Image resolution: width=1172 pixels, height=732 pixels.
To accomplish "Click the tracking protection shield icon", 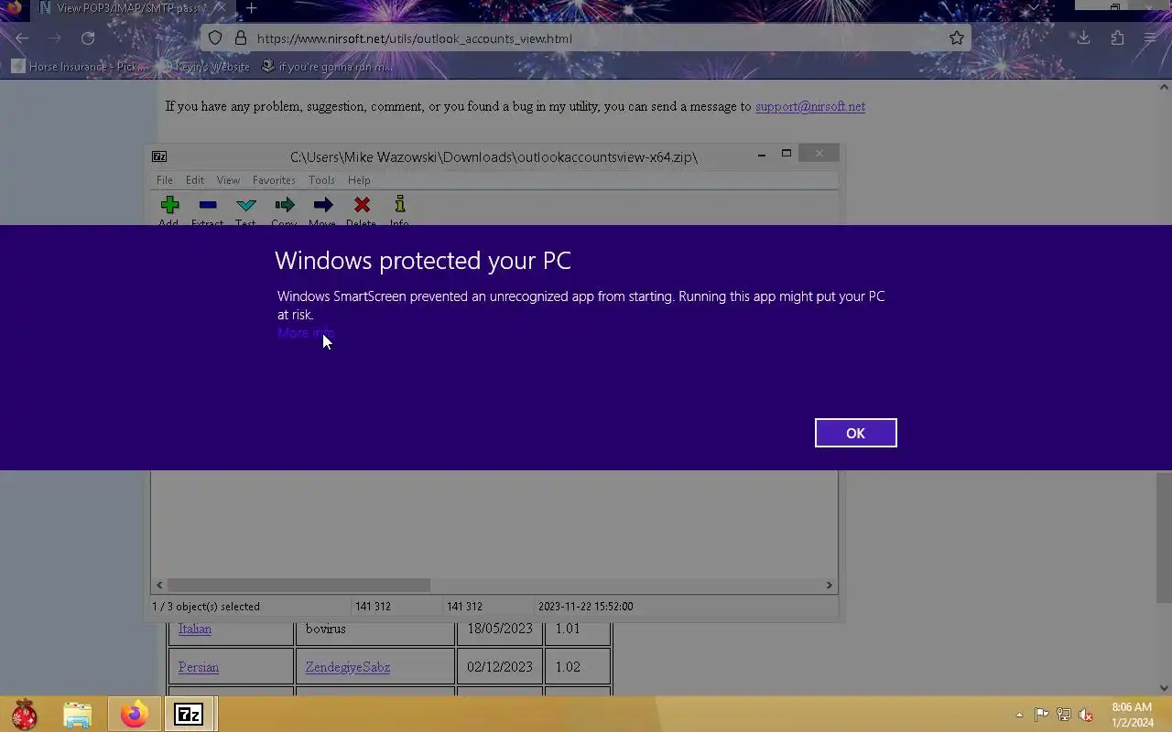I will pyautogui.click(x=215, y=38).
